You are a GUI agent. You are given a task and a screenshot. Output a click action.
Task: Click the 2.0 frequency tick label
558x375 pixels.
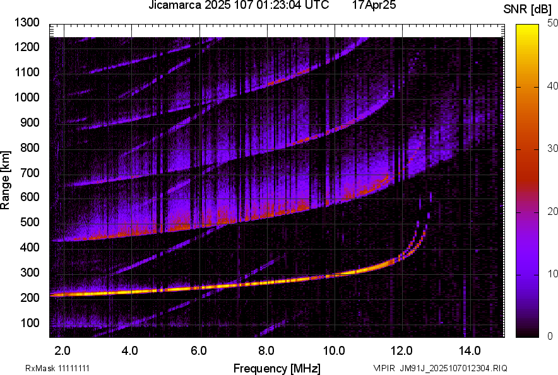(x=62, y=350)
